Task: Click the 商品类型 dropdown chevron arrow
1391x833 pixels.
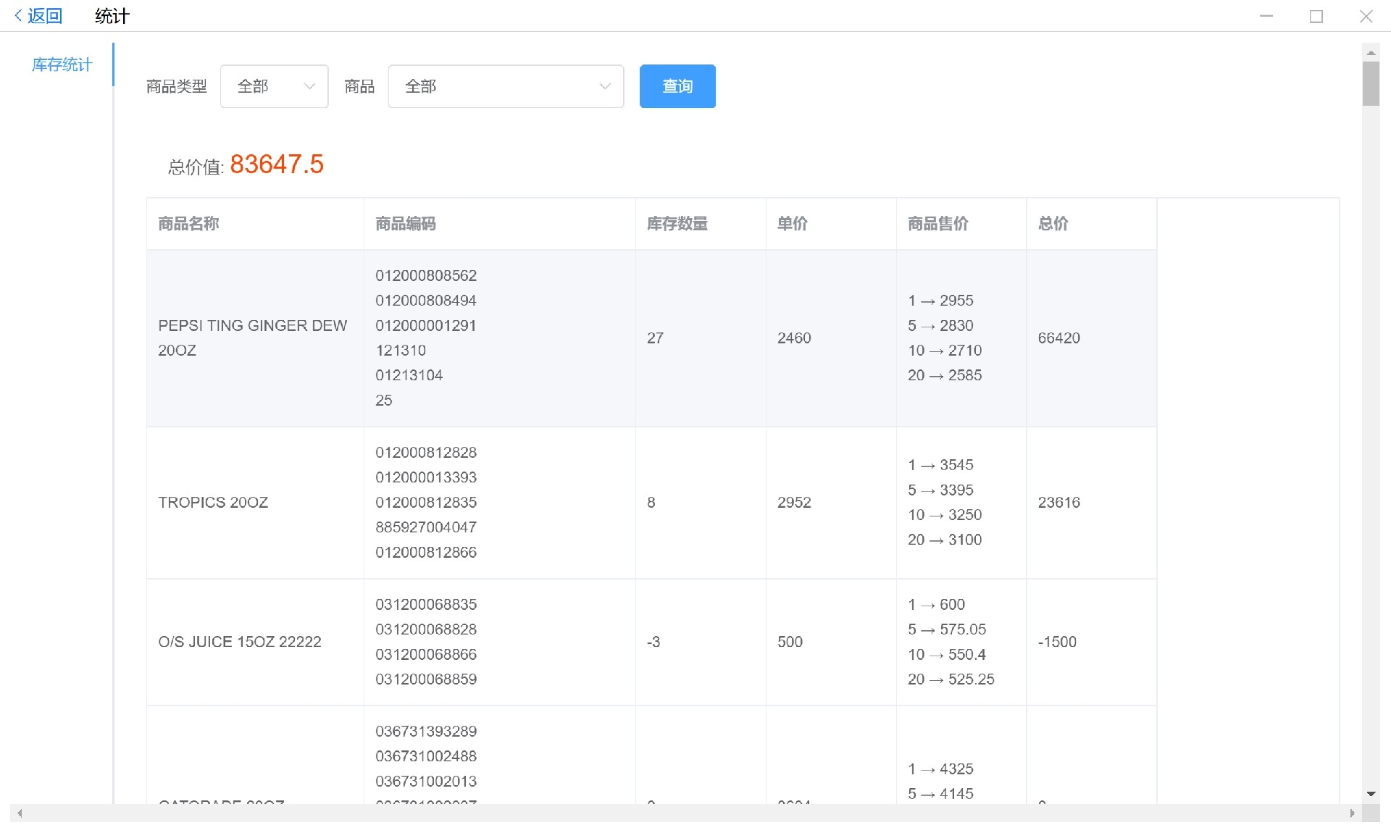Action: pyautogui.click(x=309, y=86)
